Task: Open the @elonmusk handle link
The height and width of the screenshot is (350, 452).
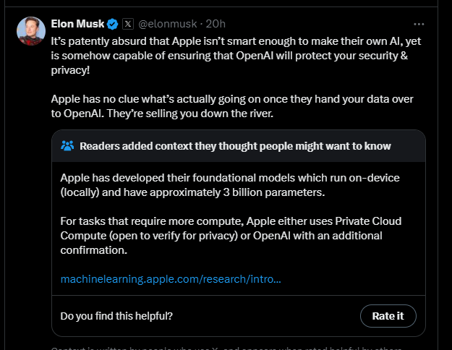Action: (168, 24)
